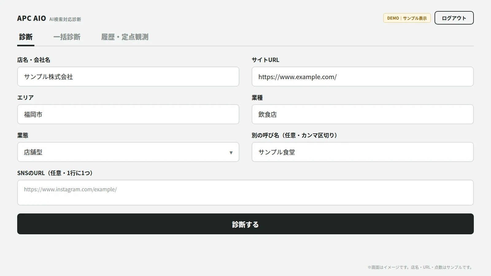Screen dimensions: 491x276
Task: Switch to the 診断 tab
Action: click(x=26, y=37)
